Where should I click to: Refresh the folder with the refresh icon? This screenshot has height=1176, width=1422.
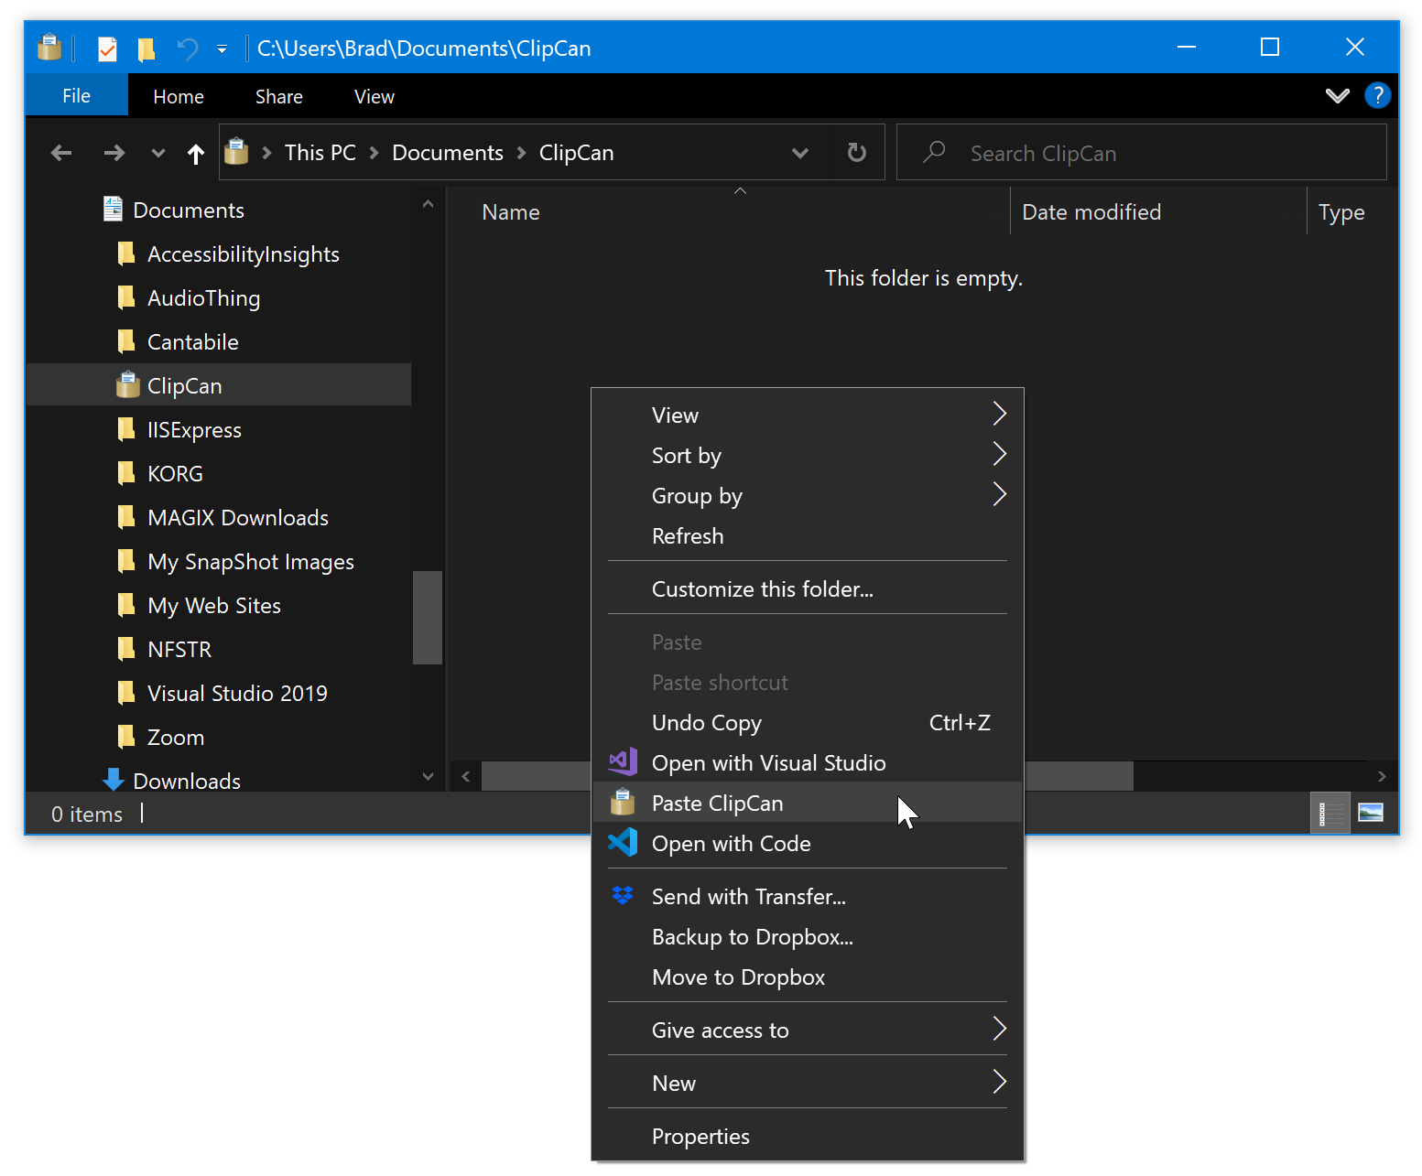coord(856,152)
